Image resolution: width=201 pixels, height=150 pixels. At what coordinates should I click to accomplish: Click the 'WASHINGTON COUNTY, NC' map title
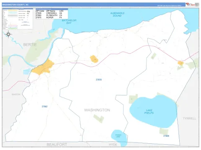point(15,5)
